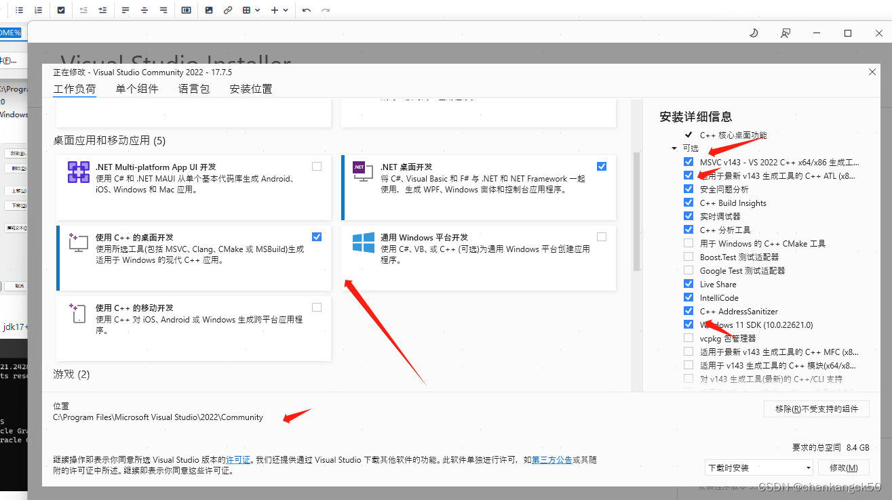This screenshot has height=500, width=892.
Task: Redo the edit in toolbar
Action: coord(326,10)
